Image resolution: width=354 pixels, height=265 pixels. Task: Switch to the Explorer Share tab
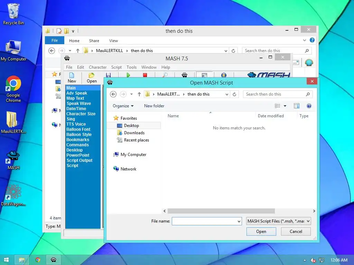coord(94,41)
